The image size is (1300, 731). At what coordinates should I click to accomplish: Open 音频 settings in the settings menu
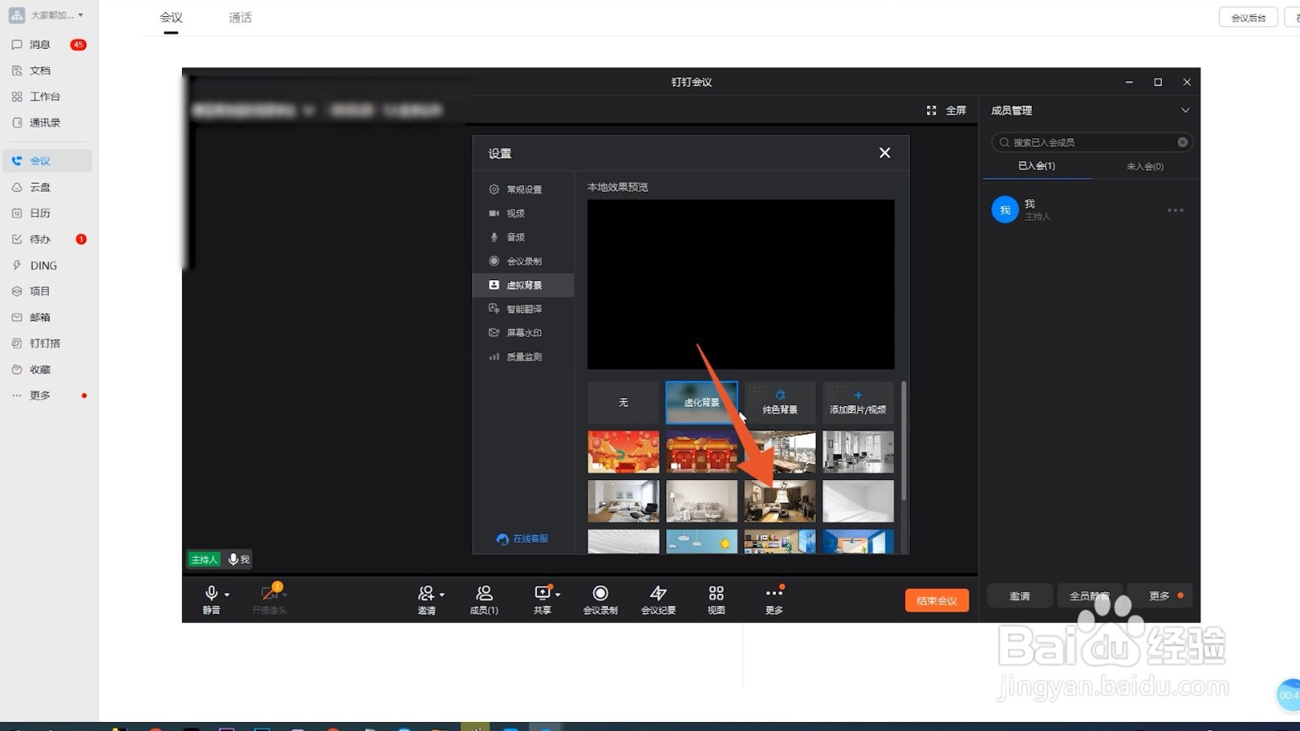pyautogui.click(x=524, y=237)
